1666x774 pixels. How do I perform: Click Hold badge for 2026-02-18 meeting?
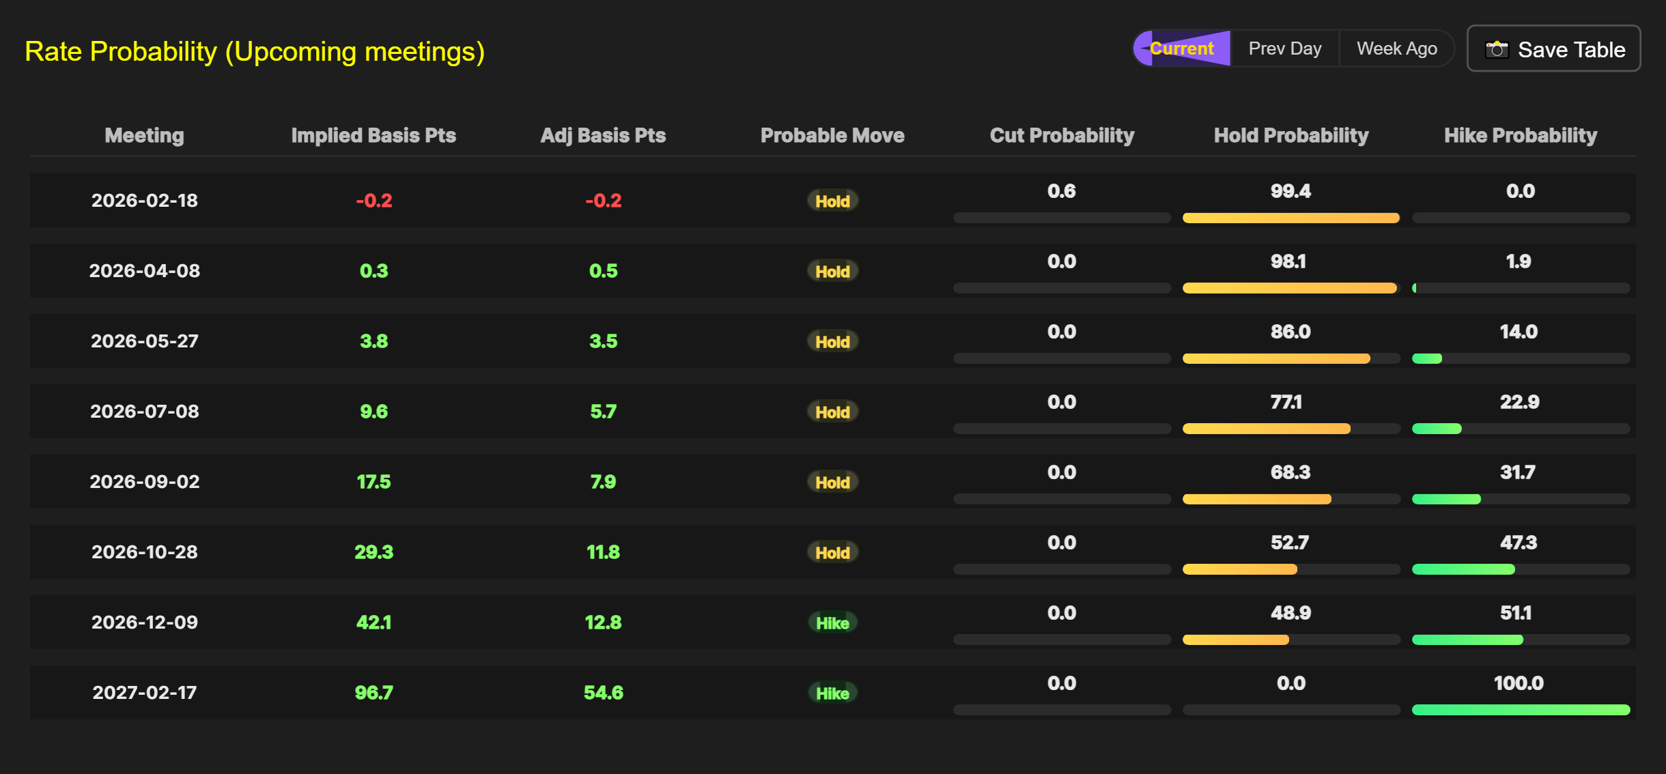pos(832,201)
